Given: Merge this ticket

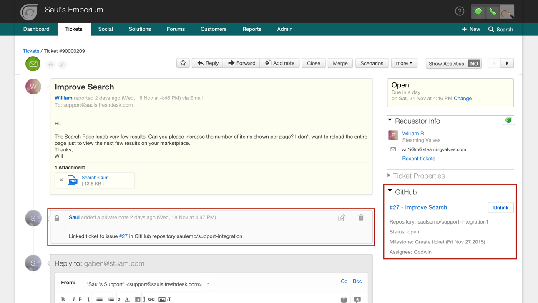Looking at the screenshot, I should [x=340, y=63].
